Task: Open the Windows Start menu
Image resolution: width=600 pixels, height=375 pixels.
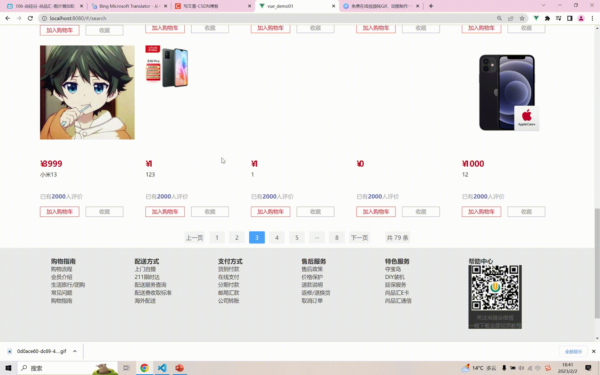Action: click(x=8, y=368)
